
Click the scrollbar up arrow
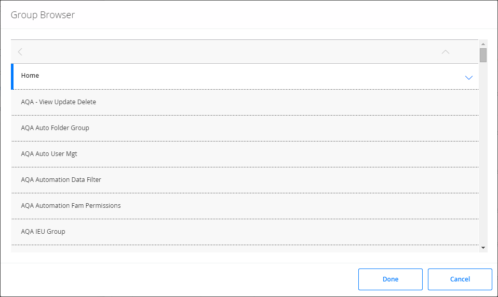[x=483, y=44]
